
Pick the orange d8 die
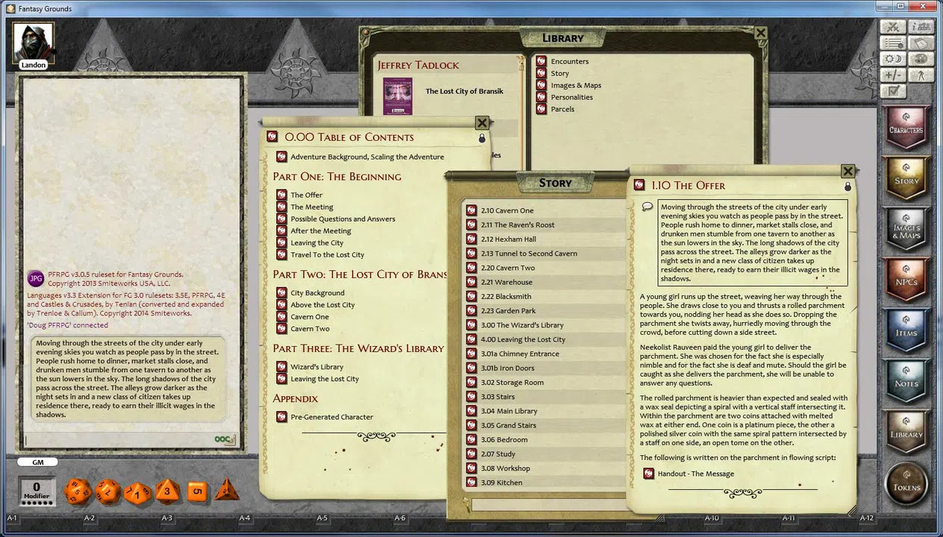pyautogui.click(x=167, y=491)
